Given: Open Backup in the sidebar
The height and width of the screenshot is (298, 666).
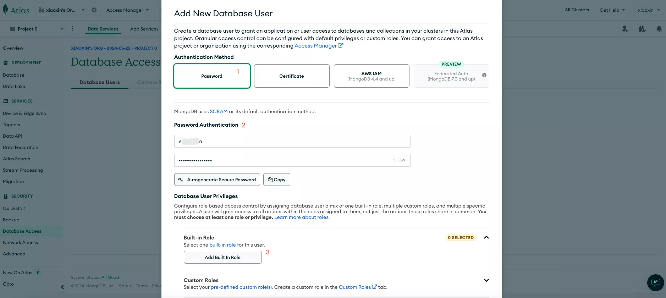Looking at the screenshot, I should tap(11, 220).
